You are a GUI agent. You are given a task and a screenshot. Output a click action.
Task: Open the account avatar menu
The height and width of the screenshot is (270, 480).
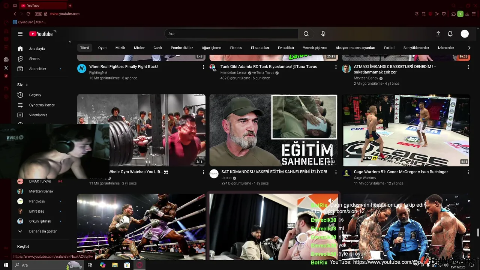pos(465,34)
